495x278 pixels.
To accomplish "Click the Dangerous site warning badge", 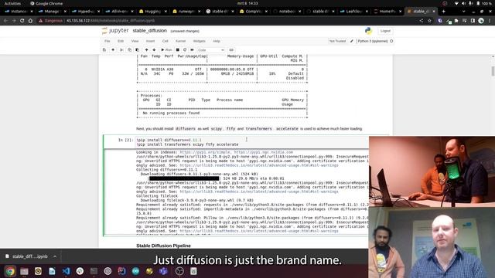I will (50, 21).
